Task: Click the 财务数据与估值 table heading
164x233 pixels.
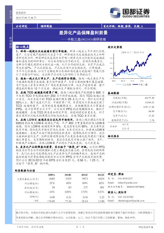Action: (x=25, y=170)
